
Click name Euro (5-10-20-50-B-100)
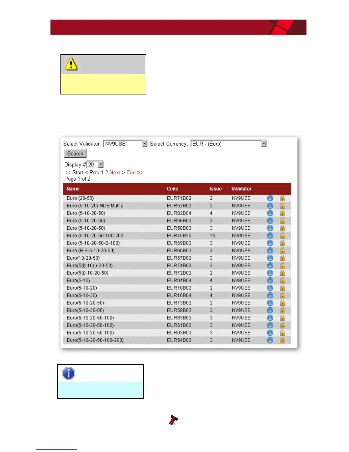click(93, 243)
